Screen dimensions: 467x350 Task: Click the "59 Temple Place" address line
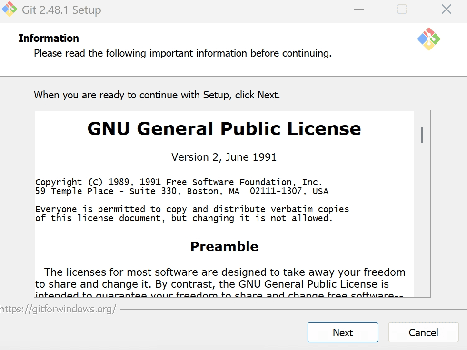[x=182, y=191]
